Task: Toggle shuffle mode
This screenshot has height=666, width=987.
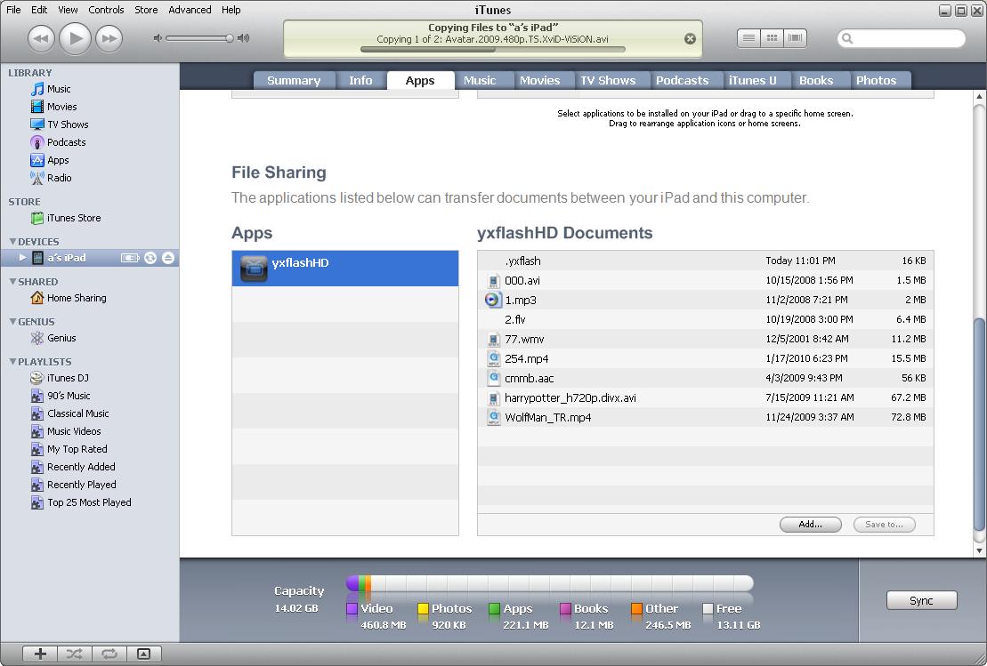Action: click(x=74, y=654)
